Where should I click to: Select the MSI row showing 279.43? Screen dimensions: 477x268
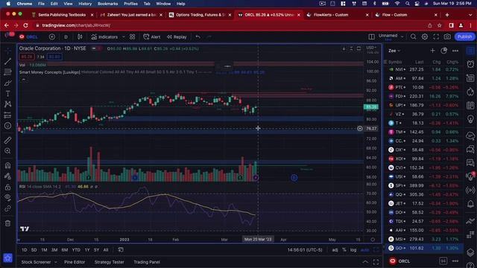[x=423, y=239]
